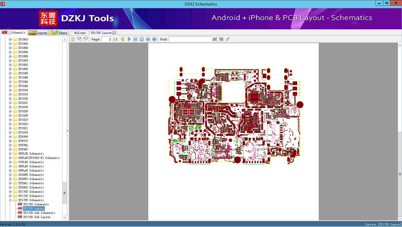Expand the XT1722 Schematic folder
The width and height of the screenshot is (402, 227).
coord(10,196)
